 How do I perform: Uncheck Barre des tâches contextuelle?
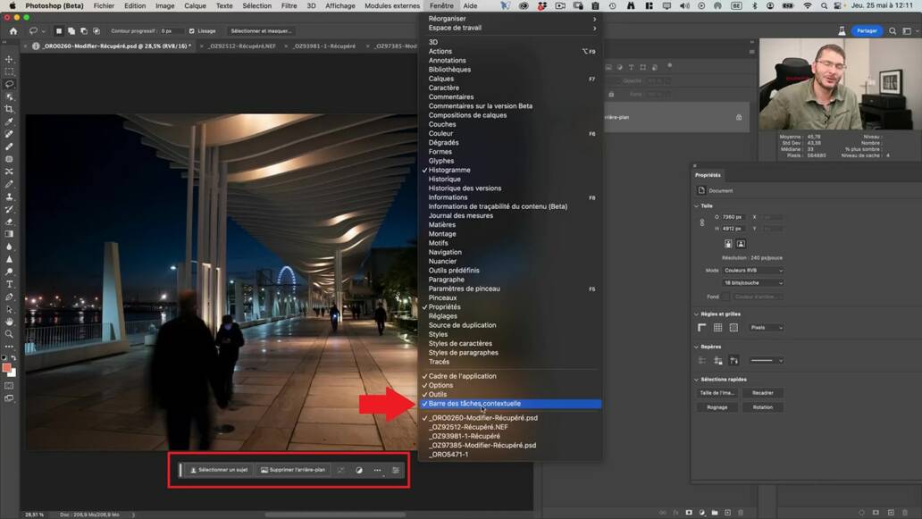click(474, 404)
